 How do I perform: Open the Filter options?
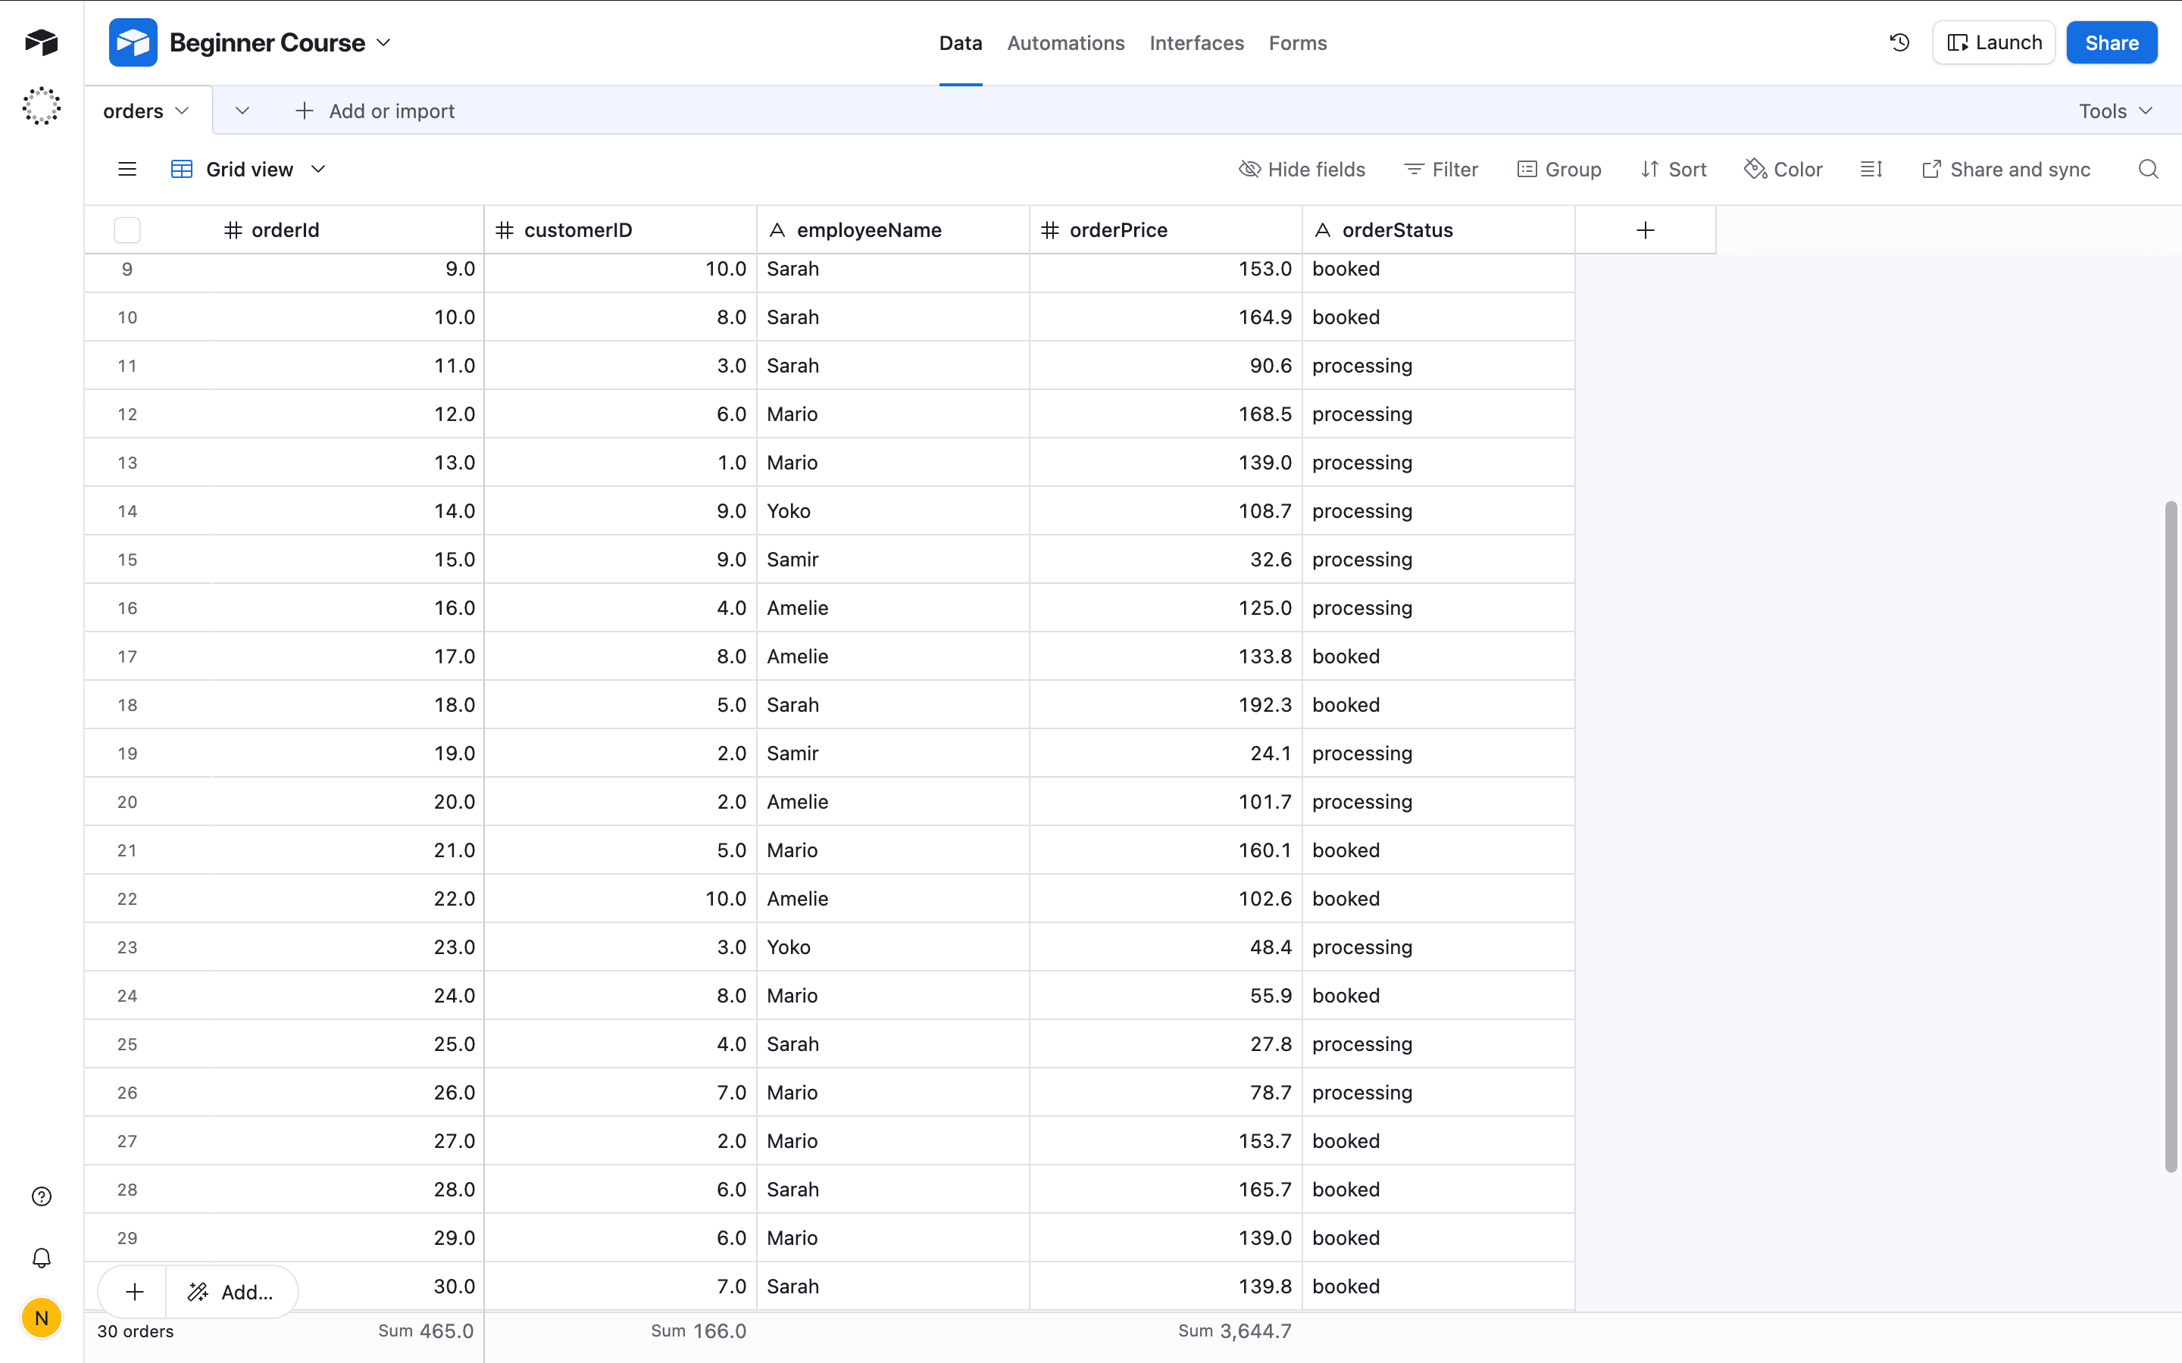coord(1441,170)
